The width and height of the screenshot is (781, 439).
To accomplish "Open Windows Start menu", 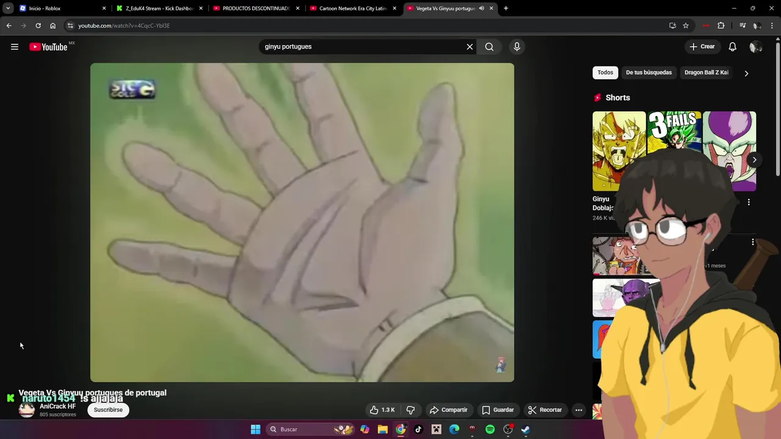I will 256,429.
